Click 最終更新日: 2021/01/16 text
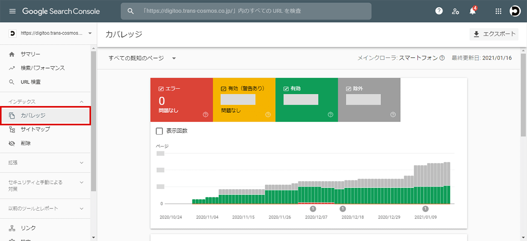 tap(482, 58)
